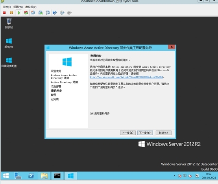Click 密码同步 step in wizard sidebar
This screenshot has height=184, width=218.
tap(56, 91)
